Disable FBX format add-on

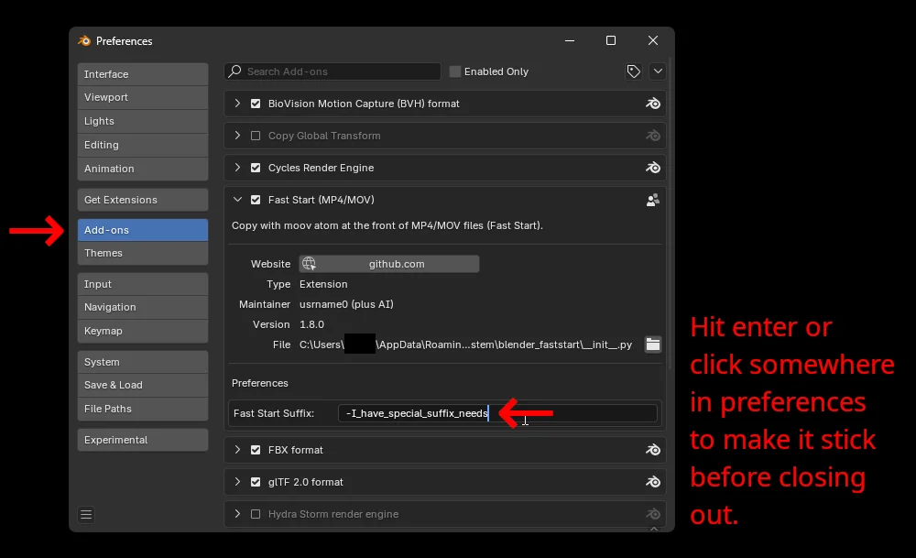[x=256, y=450]
